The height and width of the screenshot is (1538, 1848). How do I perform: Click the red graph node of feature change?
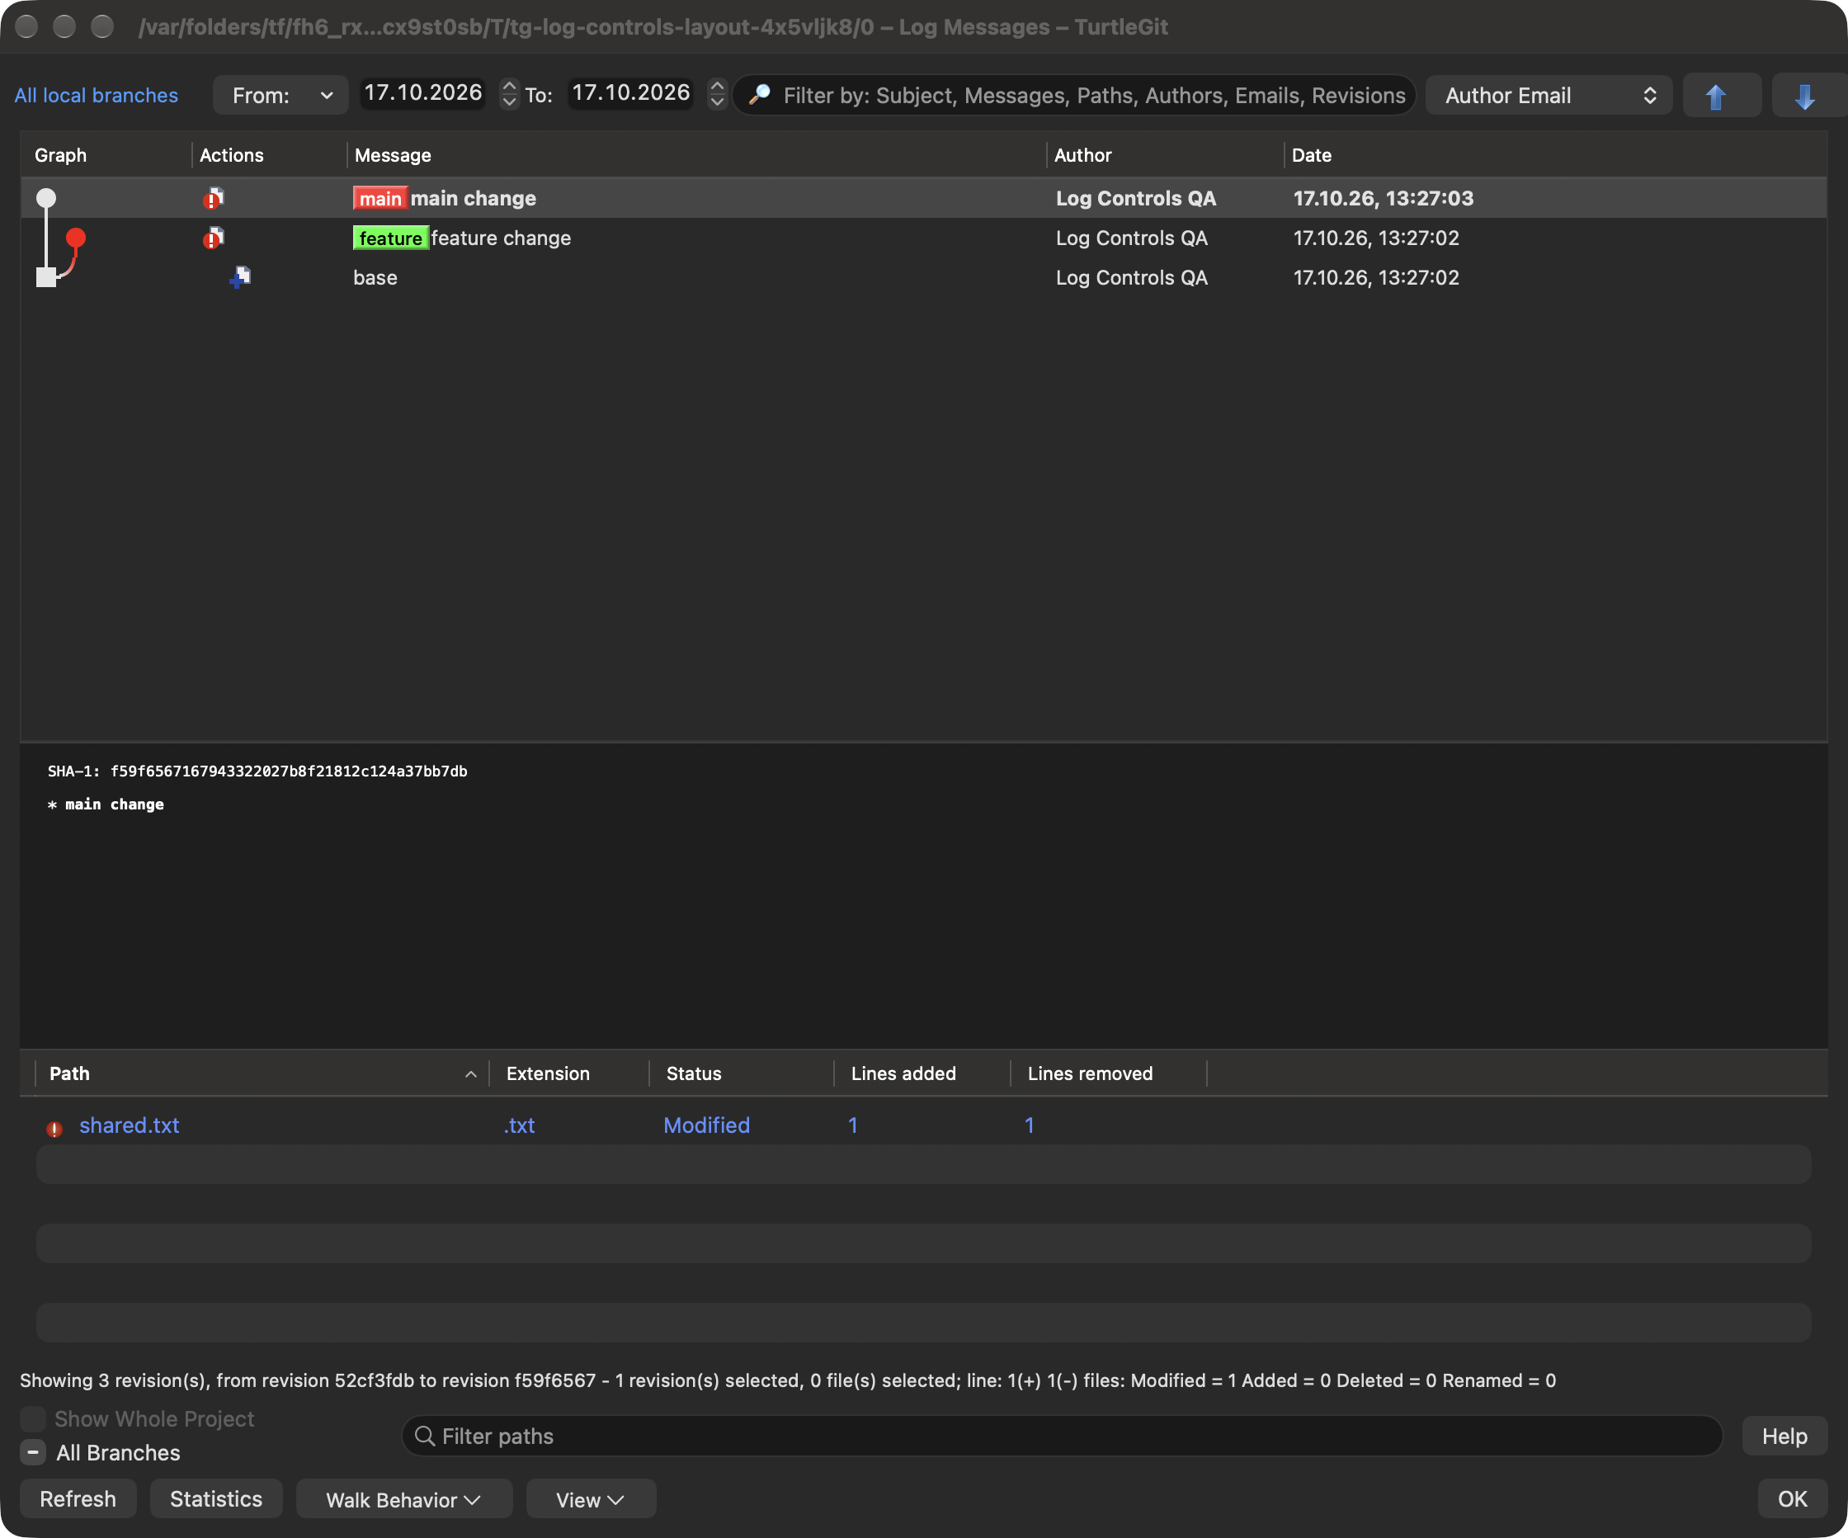(x=76, y=237)
